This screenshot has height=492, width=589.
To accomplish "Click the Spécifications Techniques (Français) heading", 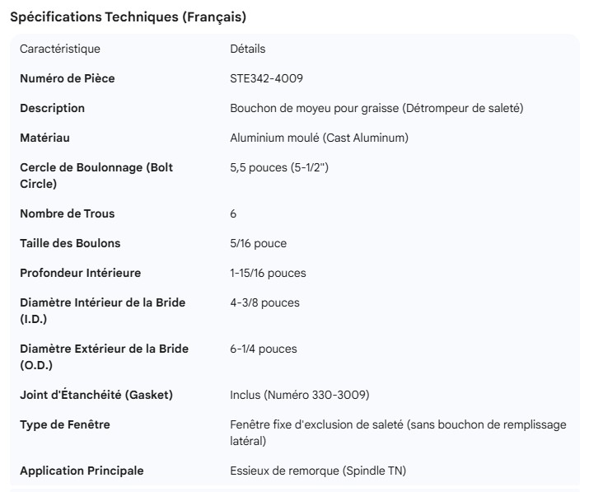I will pos(128,16).
